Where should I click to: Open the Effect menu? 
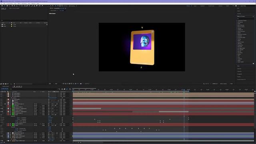(19, 4)
